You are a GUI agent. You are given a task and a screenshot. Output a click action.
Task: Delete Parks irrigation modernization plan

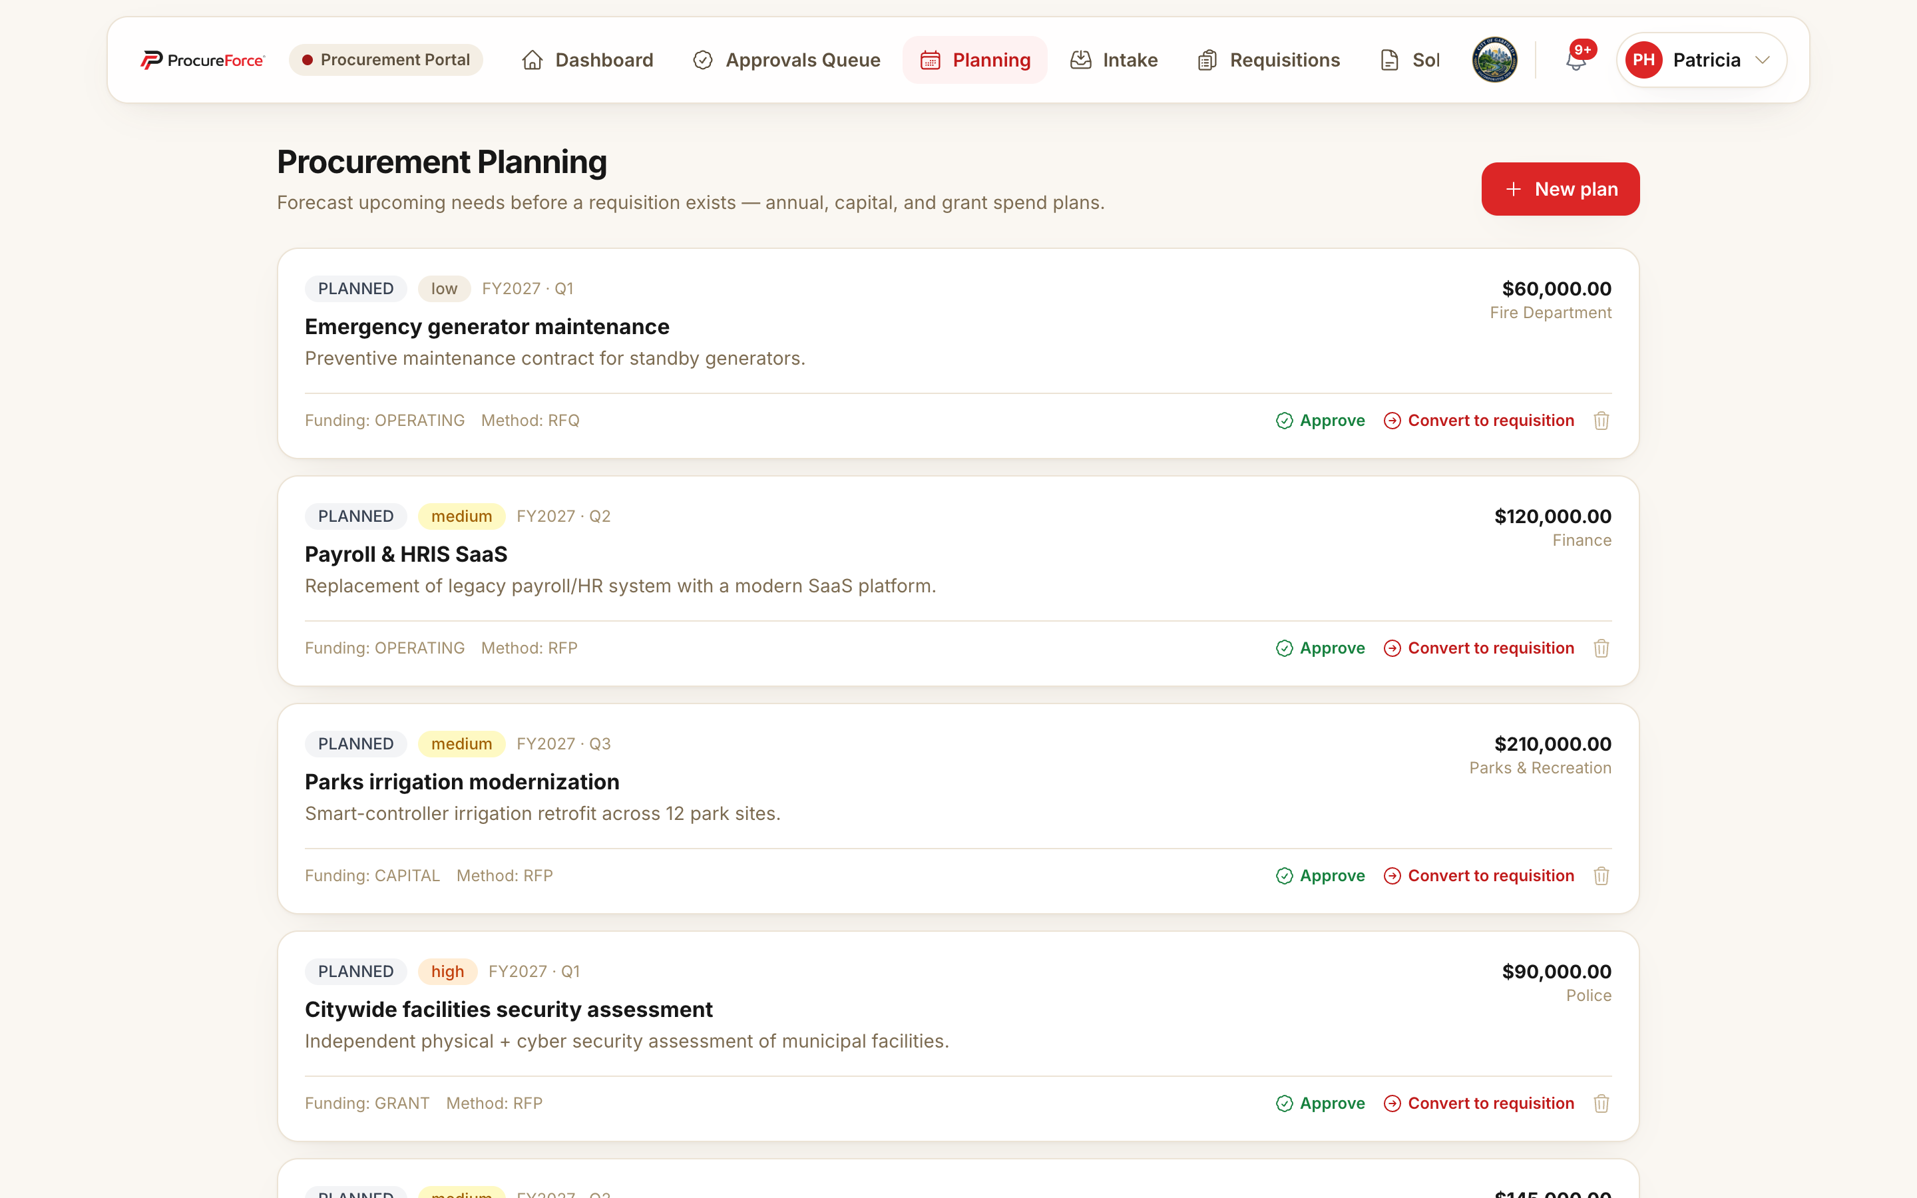click(1601, 875)
